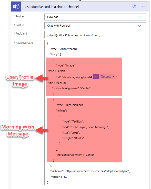
Task: Click the Adaptive Card field label
Action: [x=24, y=43]
